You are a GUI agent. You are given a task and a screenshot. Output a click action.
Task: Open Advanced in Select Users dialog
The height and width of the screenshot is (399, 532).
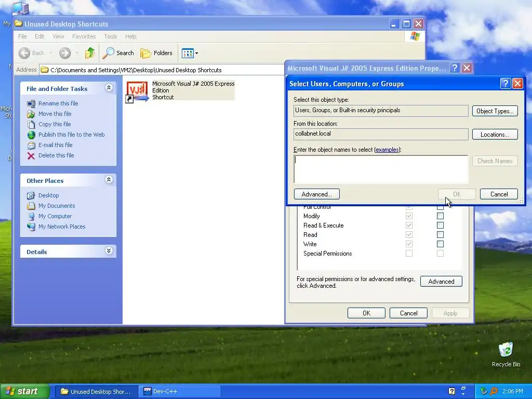click(316, 194)
